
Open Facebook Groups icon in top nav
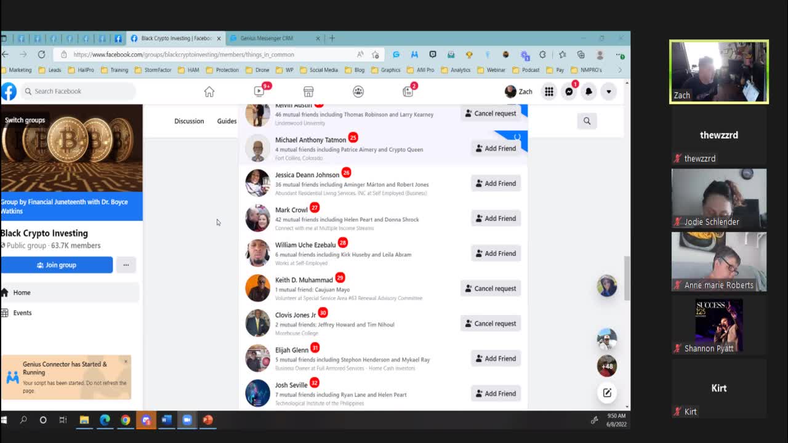pos(358,92)
